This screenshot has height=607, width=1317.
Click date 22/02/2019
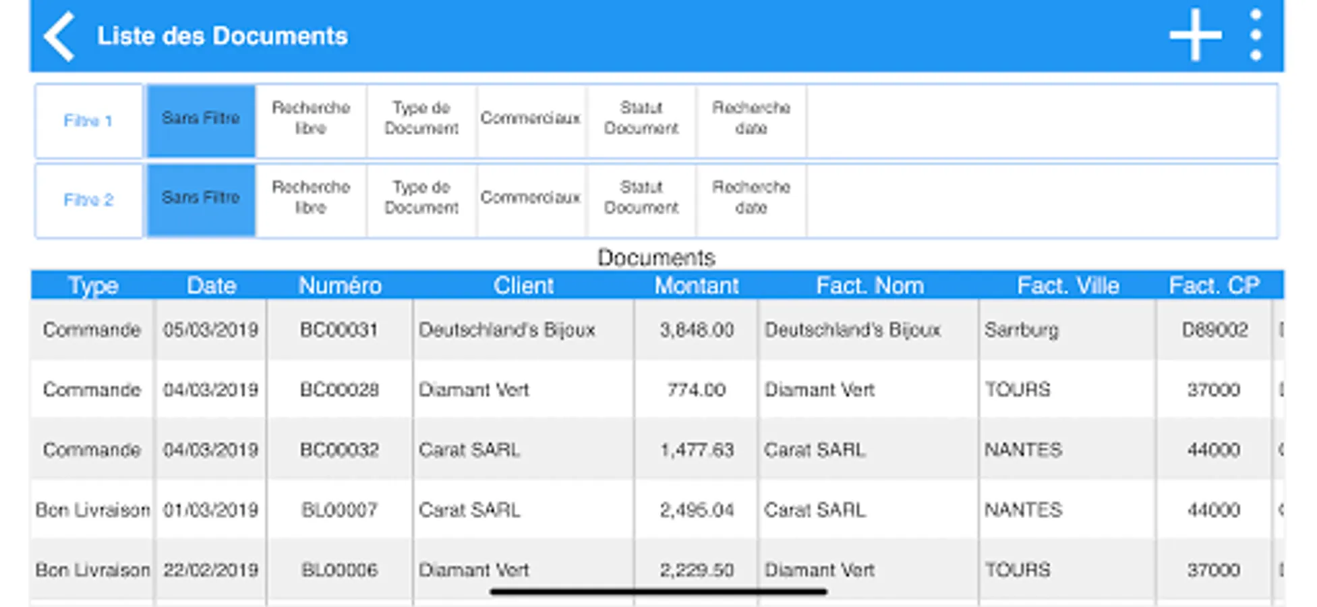pyautogui.click(x=210, y=570)
